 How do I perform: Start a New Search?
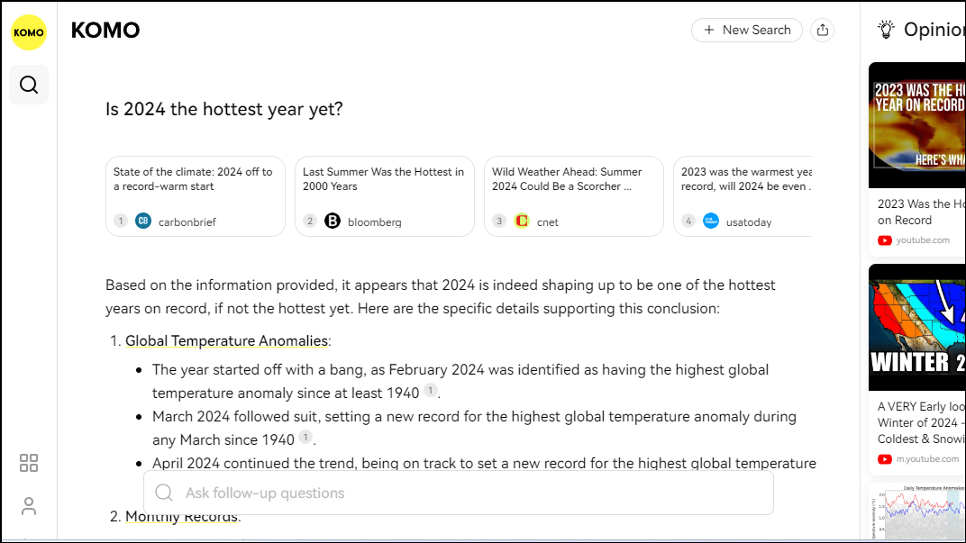tap(747, 30)
